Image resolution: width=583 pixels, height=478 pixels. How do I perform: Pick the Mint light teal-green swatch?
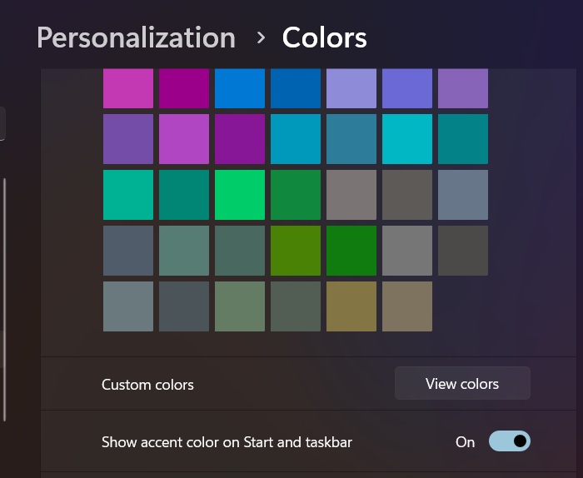tap(128, 195)
